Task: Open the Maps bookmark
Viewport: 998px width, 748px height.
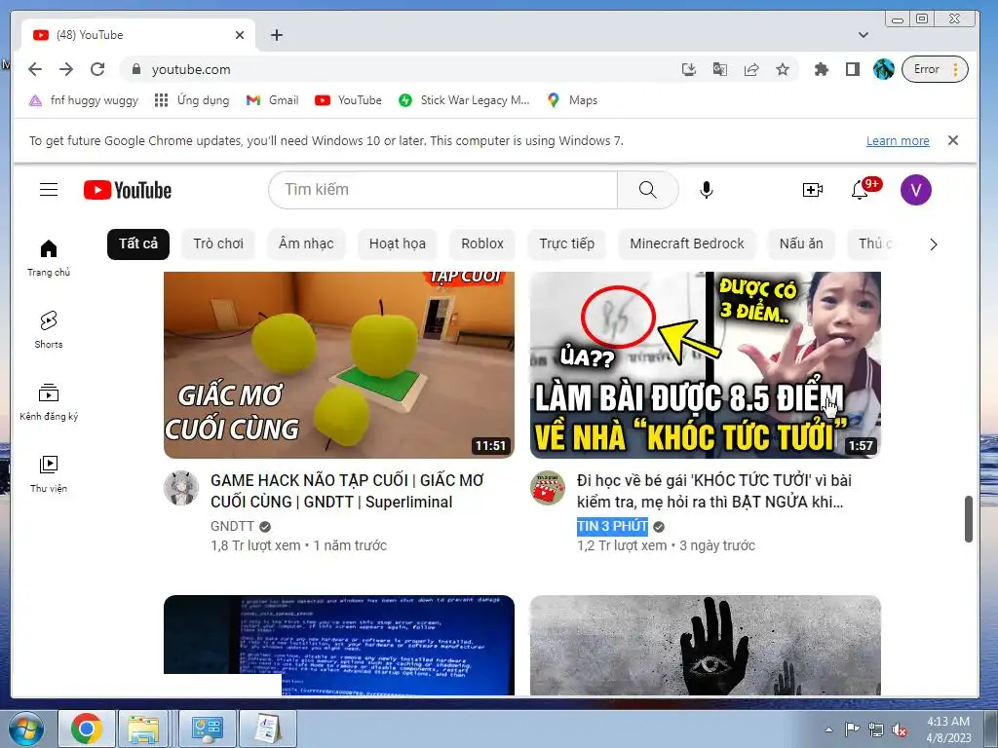Action: [572, 100]
